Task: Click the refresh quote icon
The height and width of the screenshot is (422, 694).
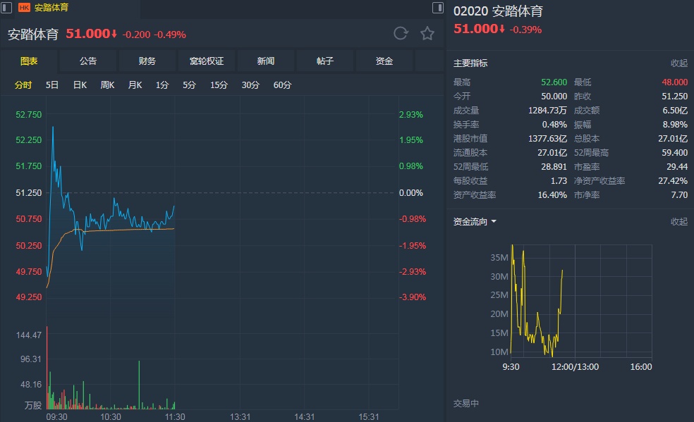Action: tap(401, 34)
